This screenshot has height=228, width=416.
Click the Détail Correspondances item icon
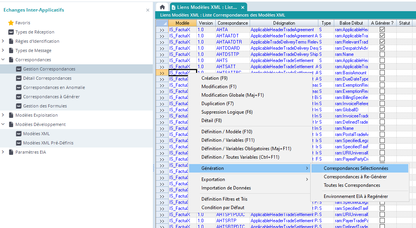click(x=19, y=78)
